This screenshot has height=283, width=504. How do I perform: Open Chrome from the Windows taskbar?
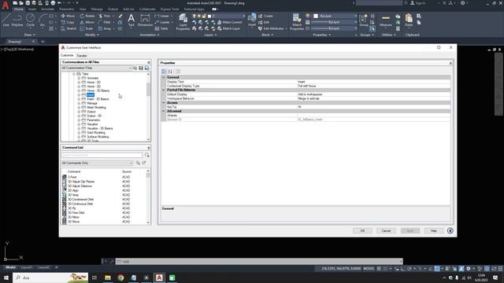pos(120,277)
